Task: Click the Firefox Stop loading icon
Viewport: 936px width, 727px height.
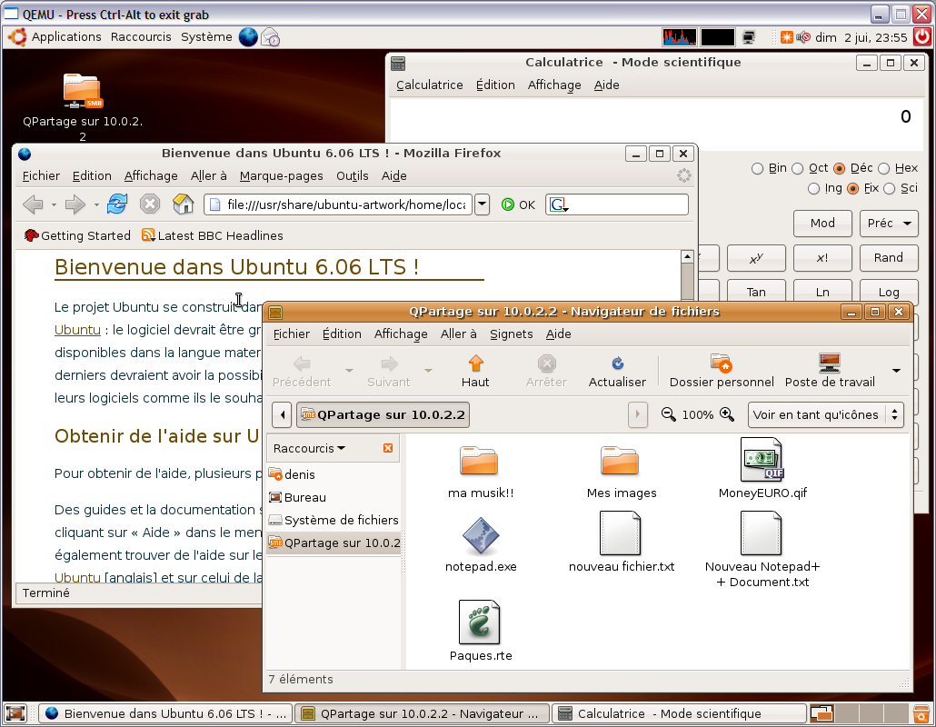Action: 150,204
